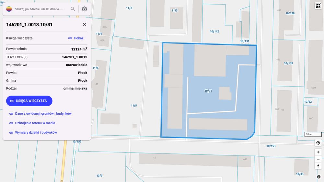324x182 pixels.
Task: Click parcel label 10/62
Action: coord(308,102)
